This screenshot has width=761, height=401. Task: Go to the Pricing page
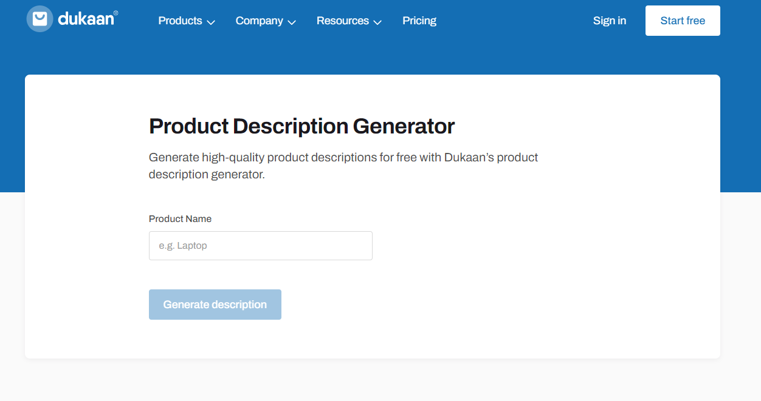[x=419, y=21]
